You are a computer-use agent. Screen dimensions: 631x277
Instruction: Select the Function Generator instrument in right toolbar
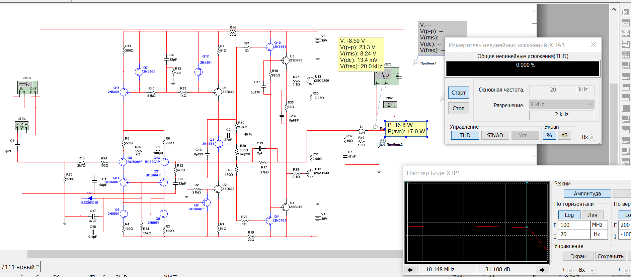tap(625, 23)
